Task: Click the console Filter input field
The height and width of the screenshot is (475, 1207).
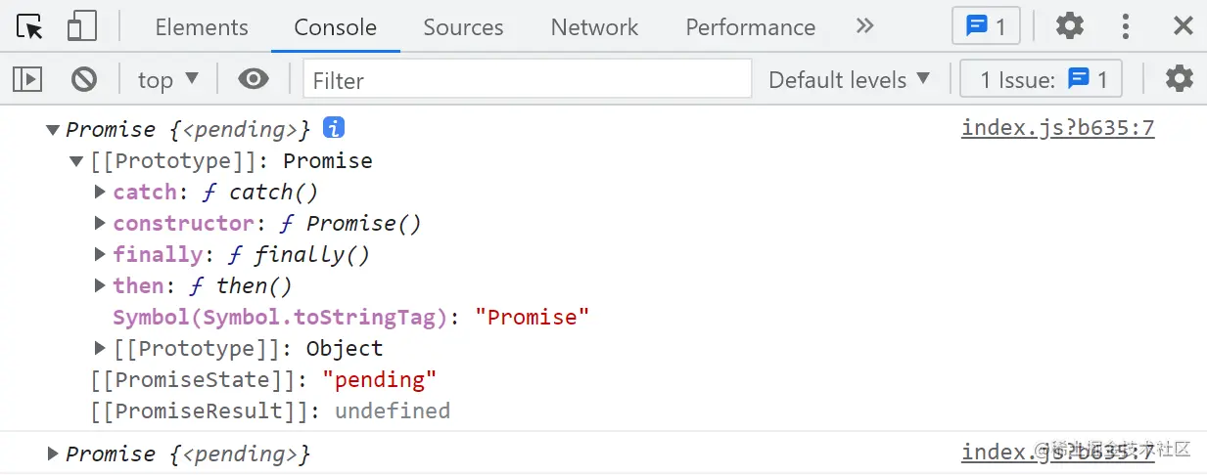Action: pyautogui.click(x=527, y=79)
